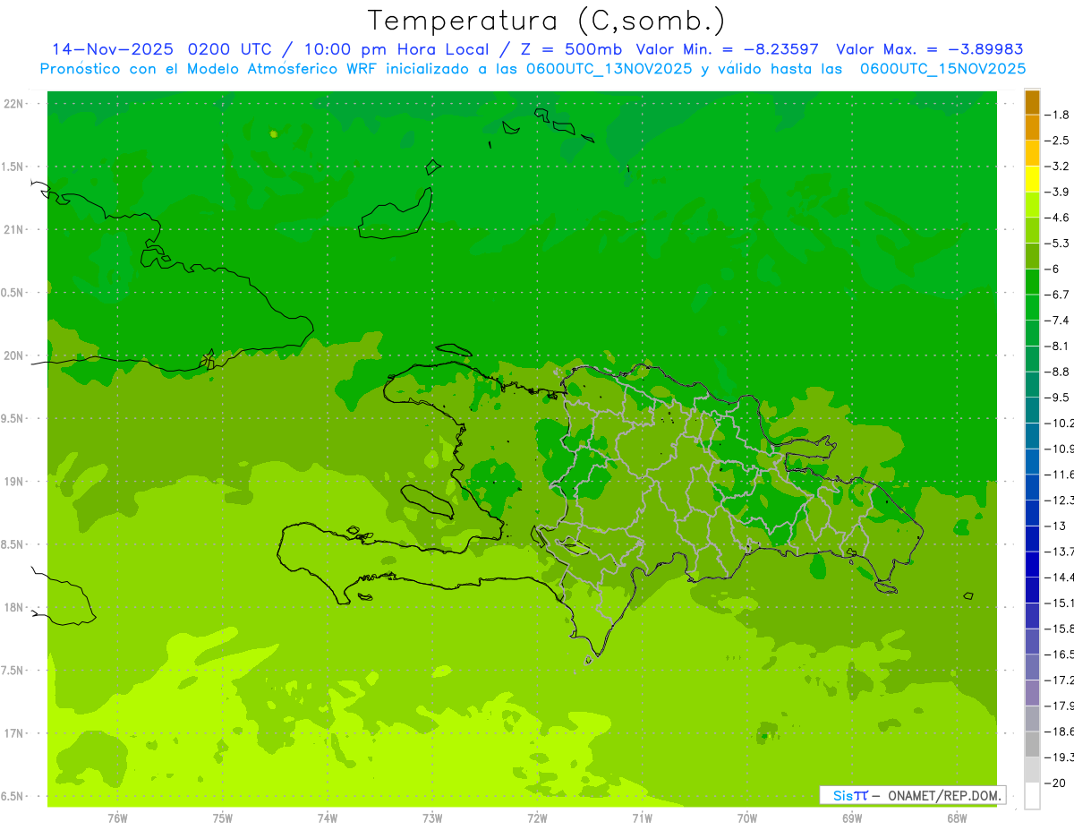Click the '-11.6' legend value
Image resolution: width=1074 pixels, height=830 pixels.
pos(1060,475)
